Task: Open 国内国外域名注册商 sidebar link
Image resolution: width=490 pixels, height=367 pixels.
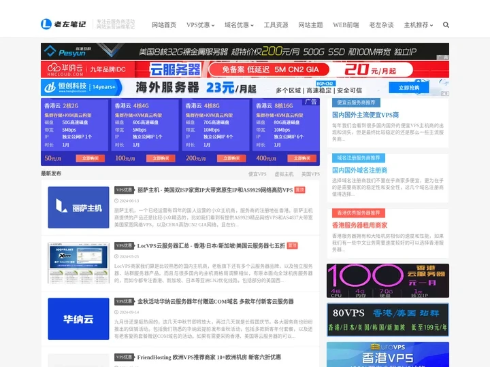Action: coord(360,170)
